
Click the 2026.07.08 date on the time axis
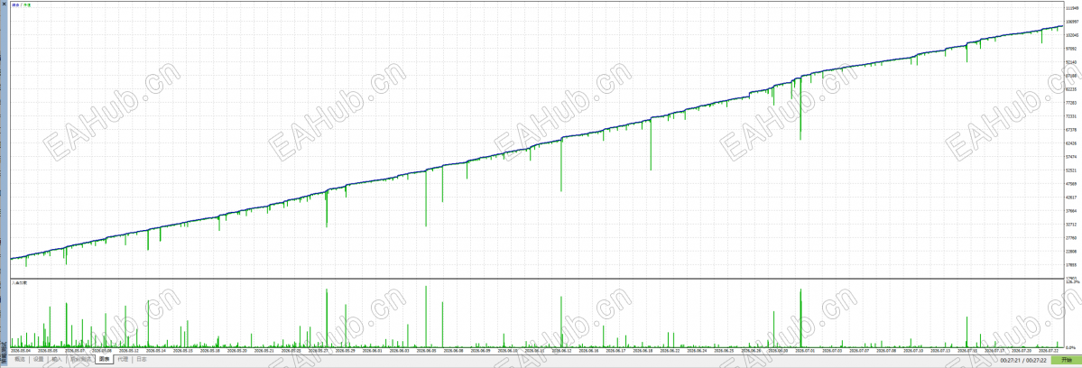[x=886, y=351]
